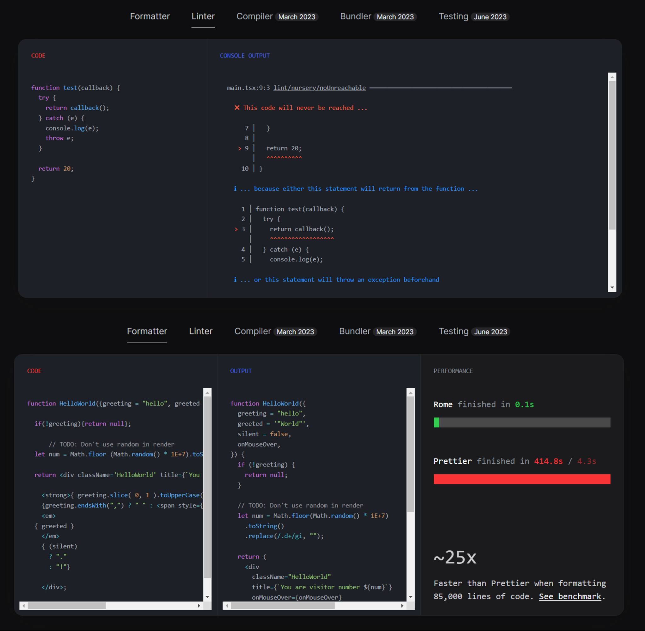Image resolution: width=645 pixels, height=631 pixels.
Task: Click formatter CODE panel vertical scrollbar thumb
Action: click(208, 487)
